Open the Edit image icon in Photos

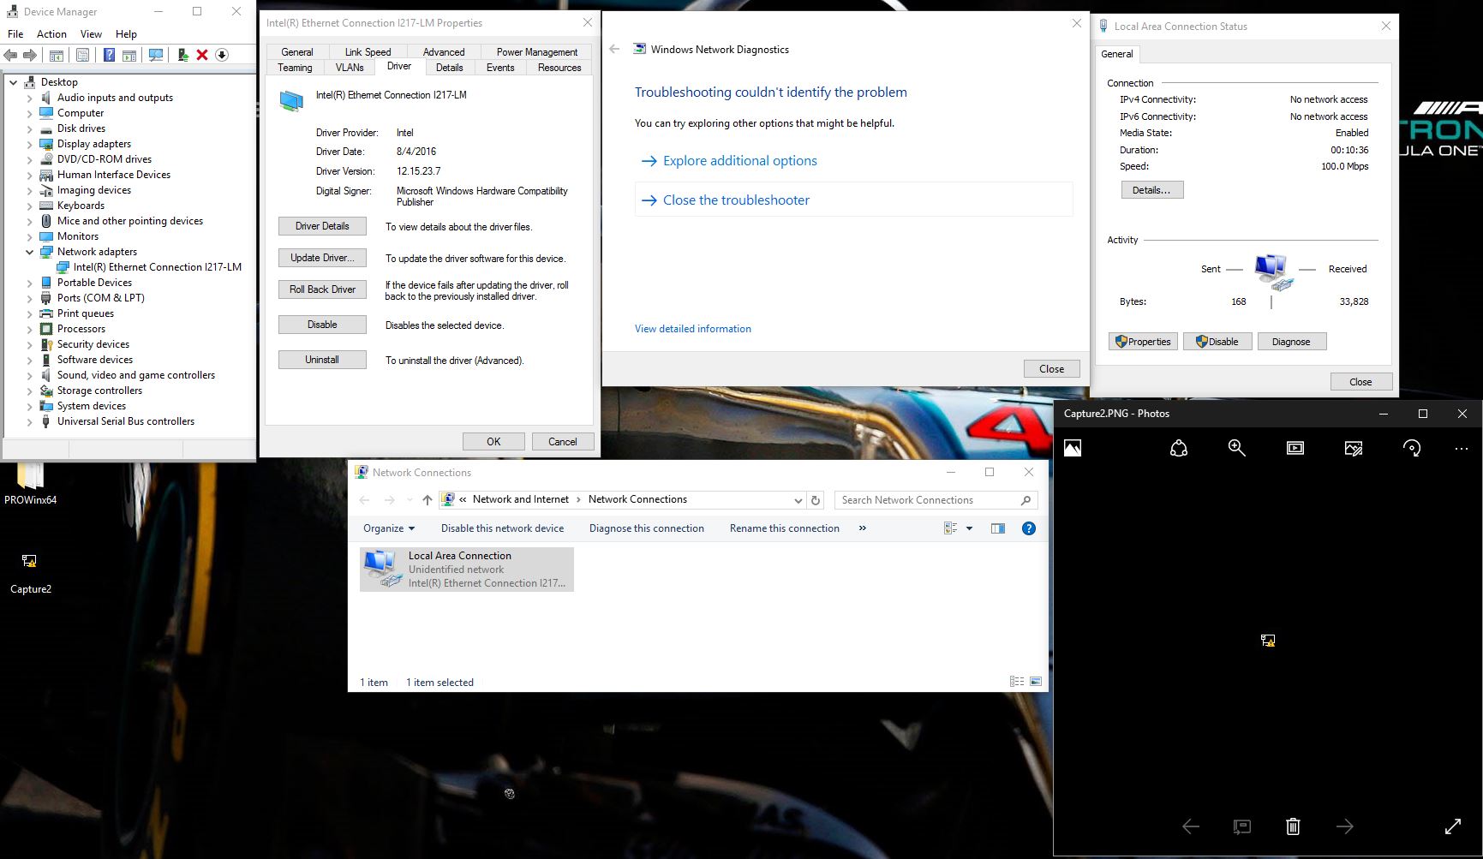(1353, 448)
